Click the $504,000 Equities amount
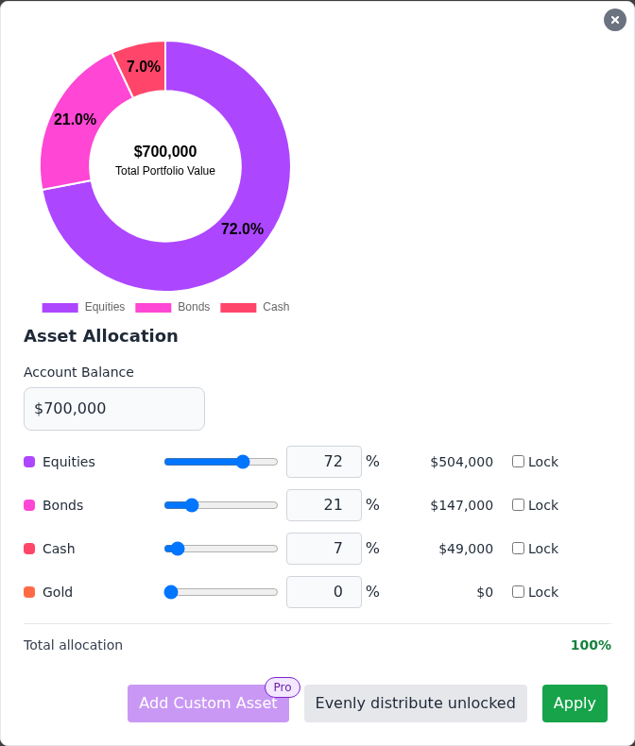Viewport: 635px width, 746px height. pos(461,462)
